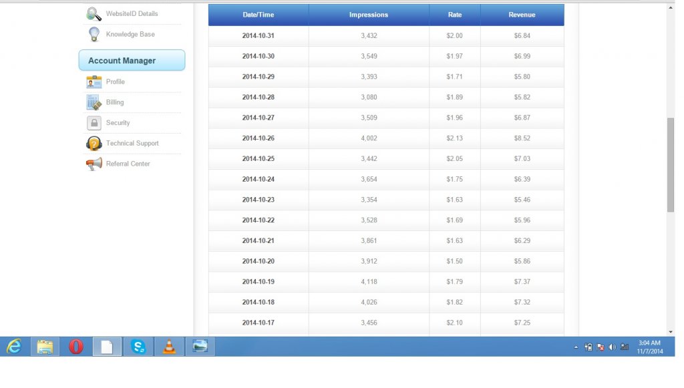Select the date 2014-10-20

pos(259,261)
